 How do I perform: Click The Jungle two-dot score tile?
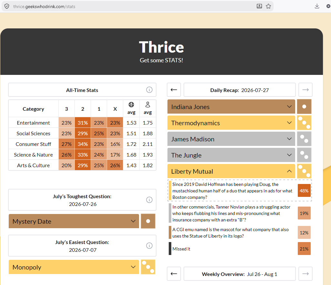coord(304,155)
